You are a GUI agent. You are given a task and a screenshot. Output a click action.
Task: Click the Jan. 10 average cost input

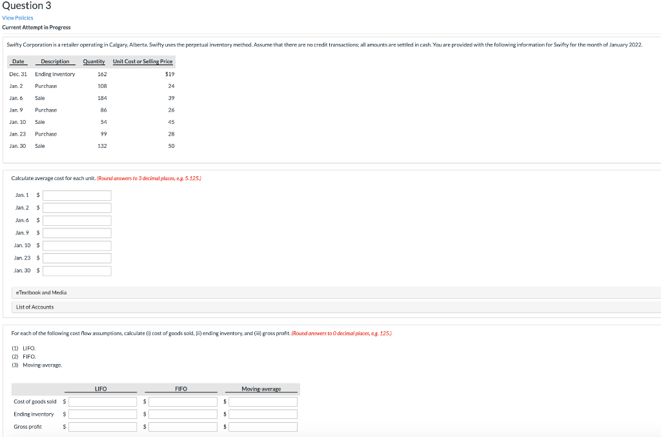77,245
